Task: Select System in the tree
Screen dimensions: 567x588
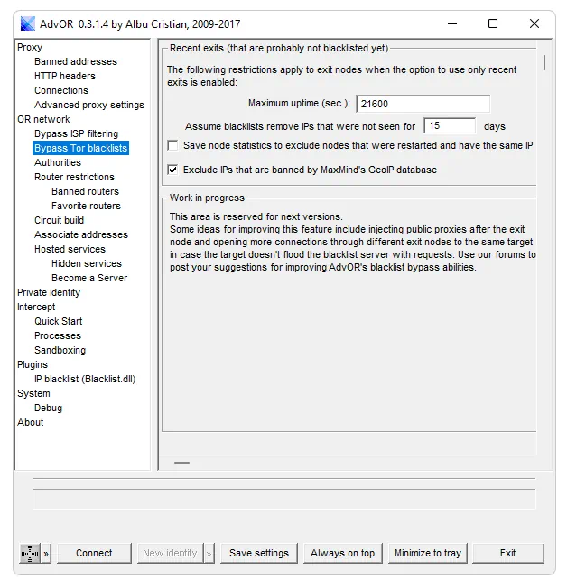Action: pos(33,394)
